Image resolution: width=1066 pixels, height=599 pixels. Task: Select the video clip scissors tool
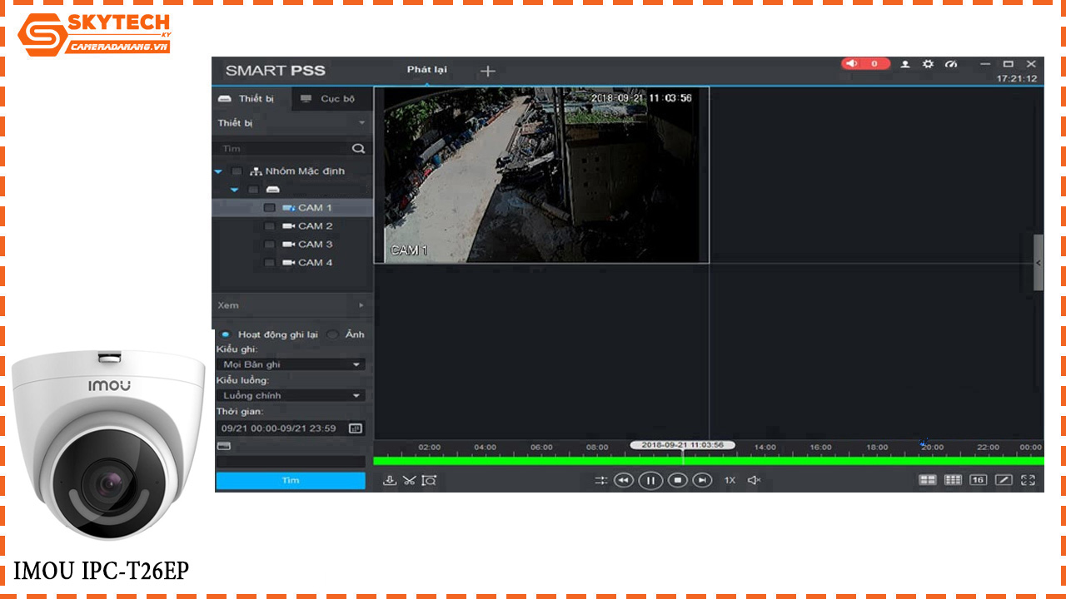[407, 481]
